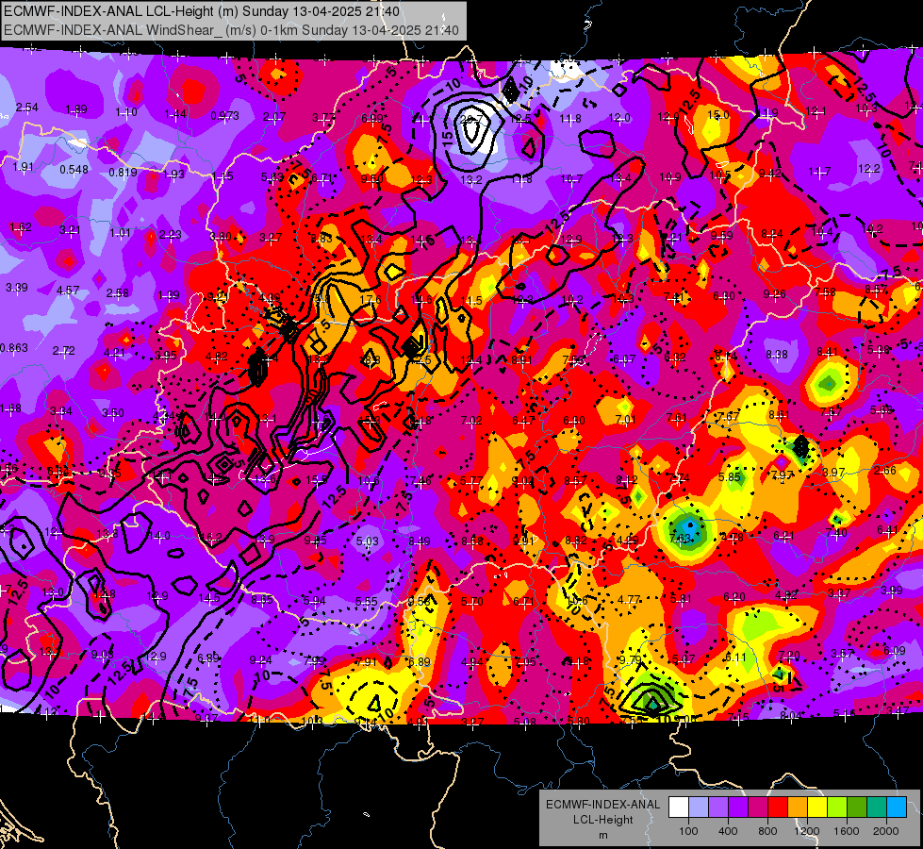923x849 pixels.
Task: Pick the yellow swatch in the legend
Action: click(817, 807)
